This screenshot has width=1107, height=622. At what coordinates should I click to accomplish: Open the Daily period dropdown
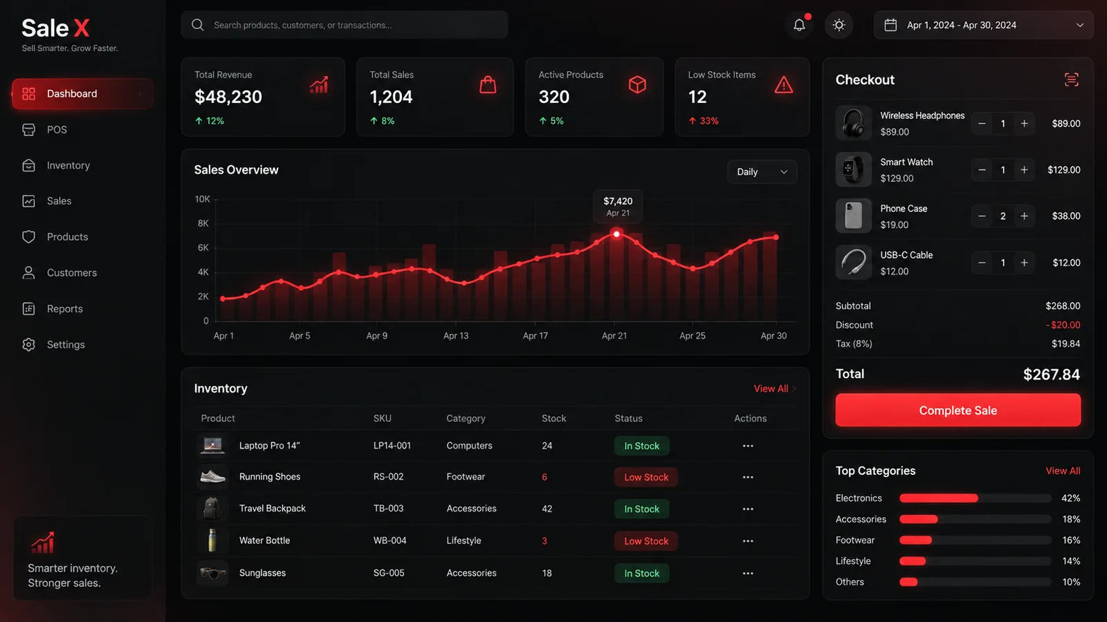[762, 172]
